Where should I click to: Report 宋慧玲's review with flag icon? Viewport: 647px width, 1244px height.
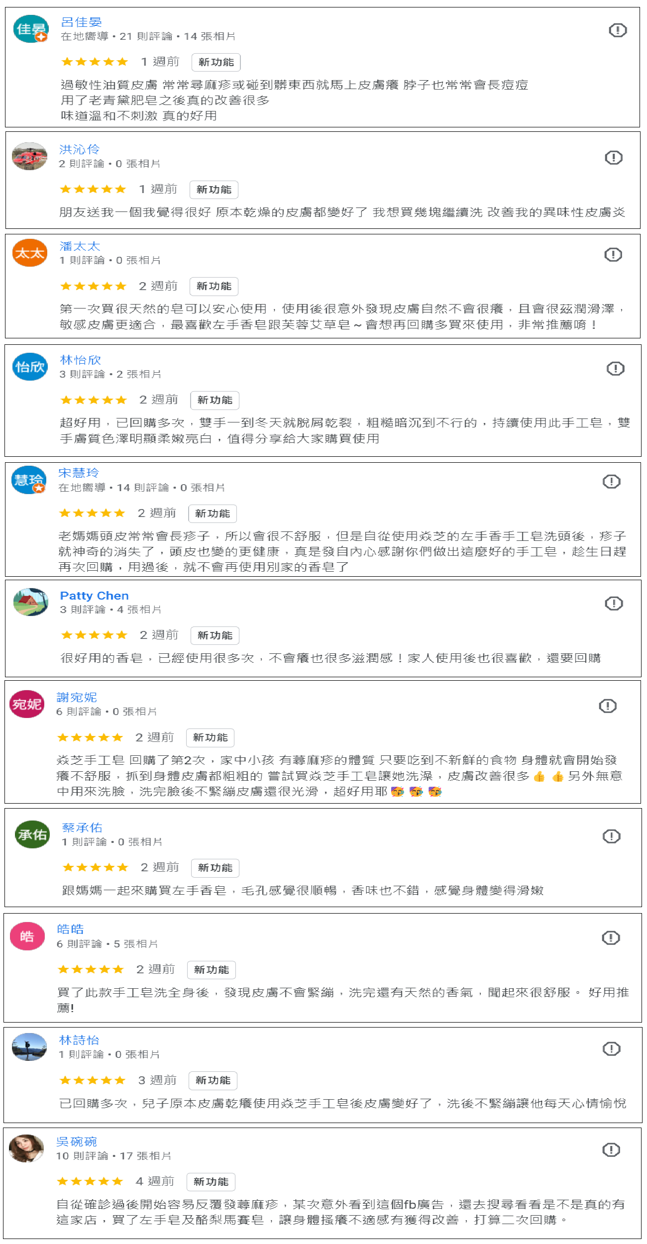pyautogui.click(x=612, y=482)
